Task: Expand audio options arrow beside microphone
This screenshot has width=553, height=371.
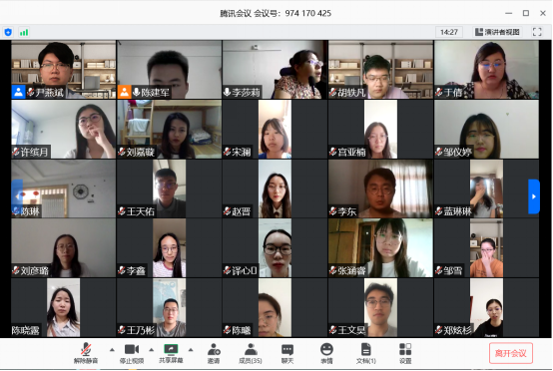Action: [112, 350]
